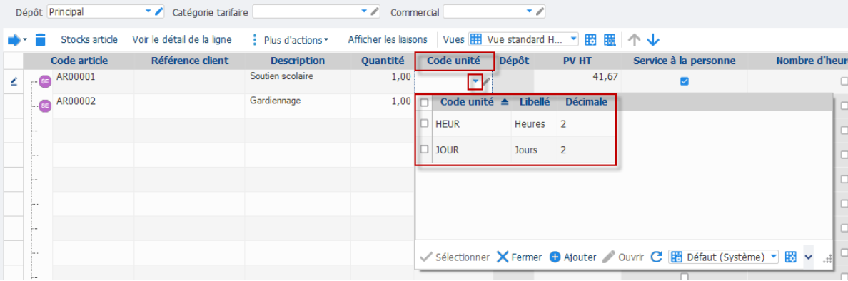
Task: Click Voir le détail de la ligne
Action: click(x=182, y=39)
